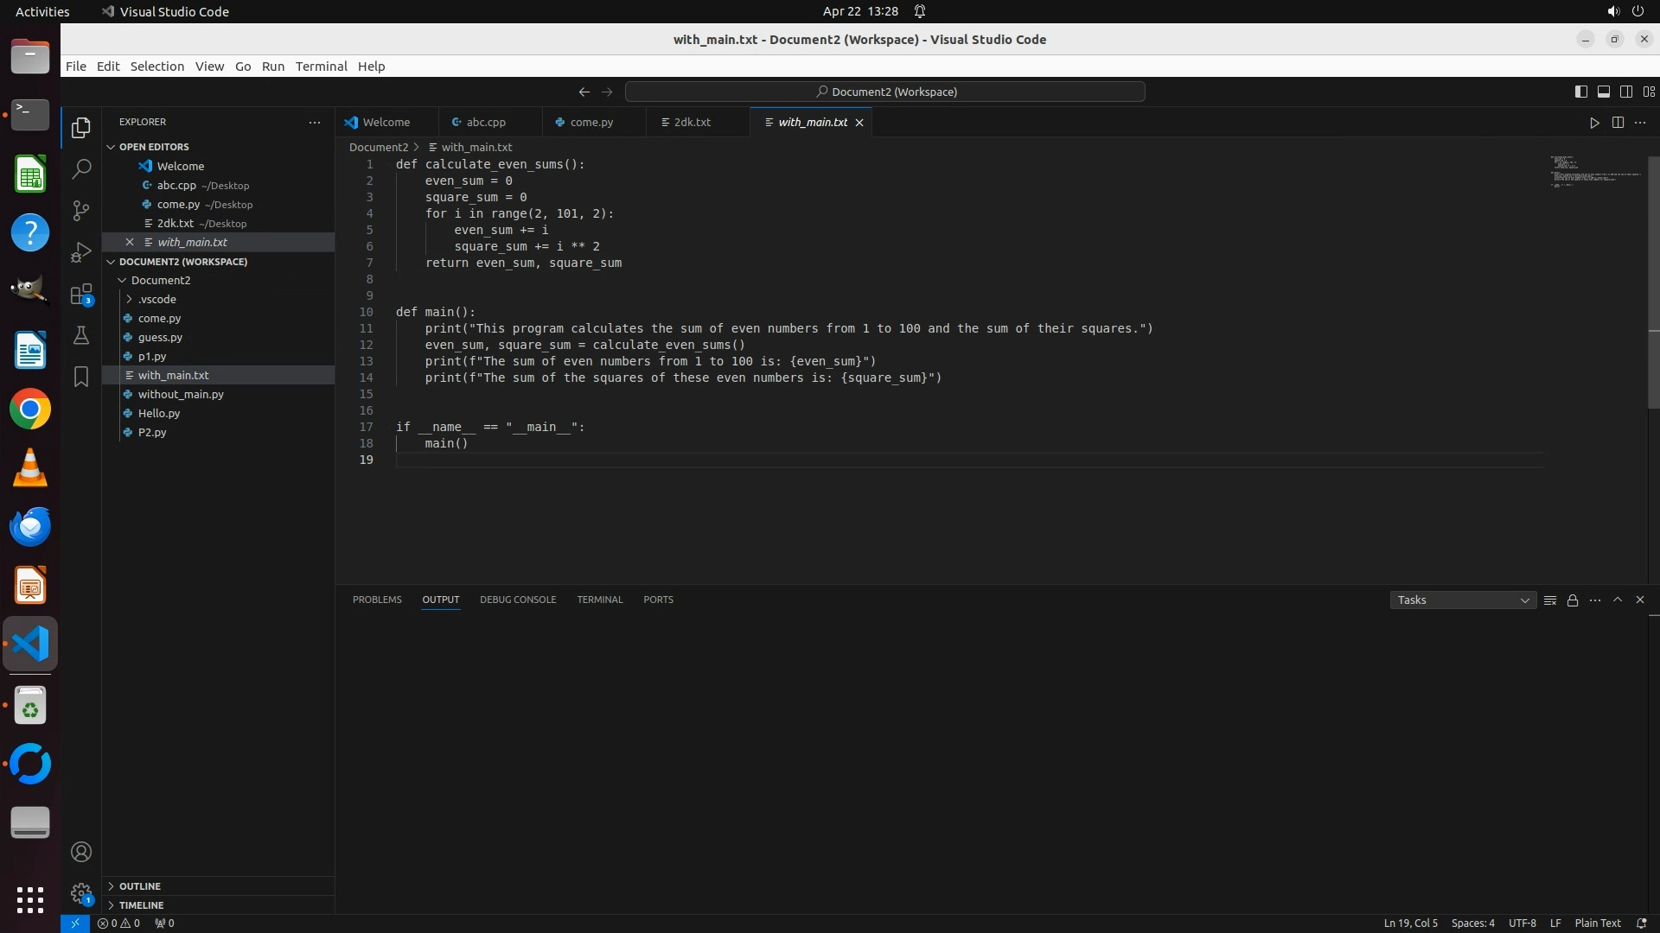Clear the output panel
Viewport: 1660px width, 933px height.
click(x=1550, y=600)
